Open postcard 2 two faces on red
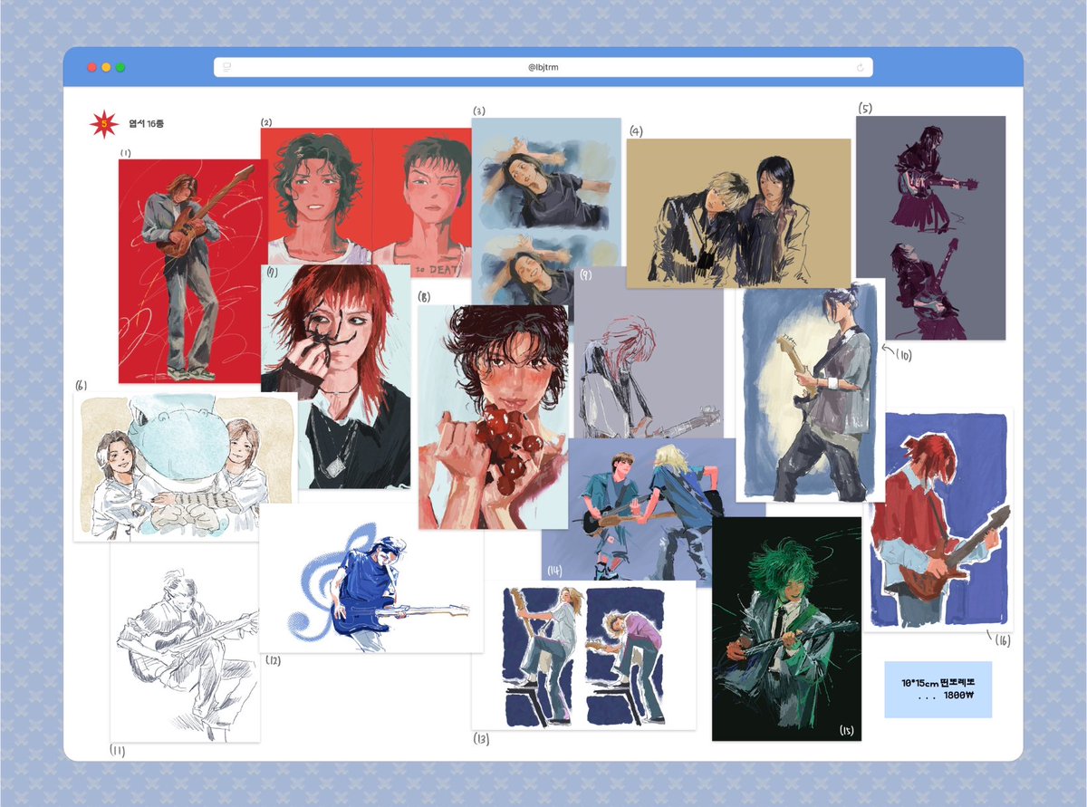 point(366,197)
